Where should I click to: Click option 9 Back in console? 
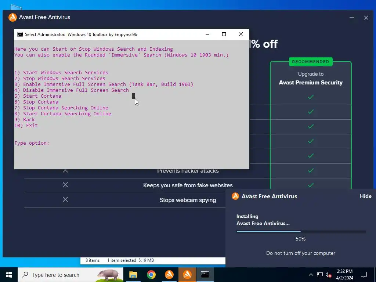click(x=25, y=119)
